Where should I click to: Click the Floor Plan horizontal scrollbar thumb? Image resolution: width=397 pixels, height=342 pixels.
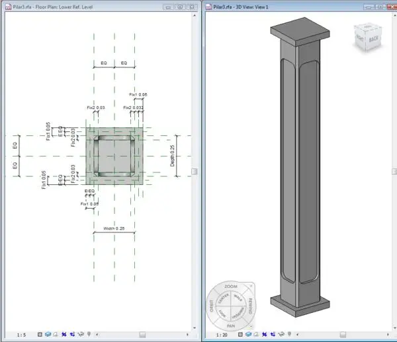142,335
